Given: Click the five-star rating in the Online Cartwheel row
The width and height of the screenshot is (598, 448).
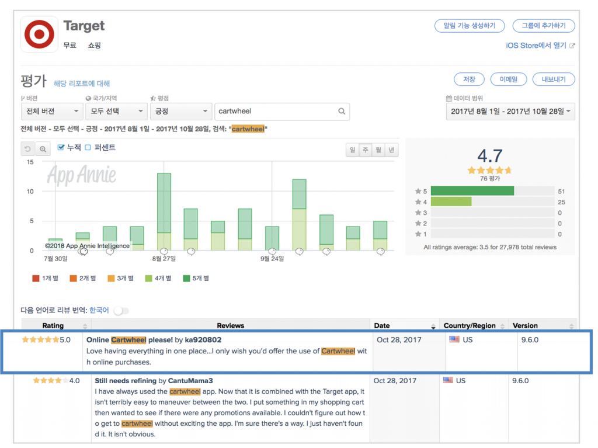Looking at the screenshot, I should coord(40,339).
